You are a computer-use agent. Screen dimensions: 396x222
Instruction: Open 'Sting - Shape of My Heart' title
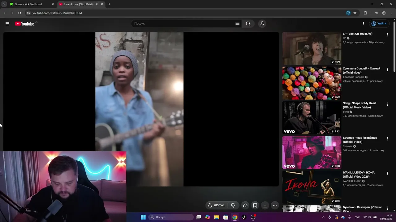359,105
